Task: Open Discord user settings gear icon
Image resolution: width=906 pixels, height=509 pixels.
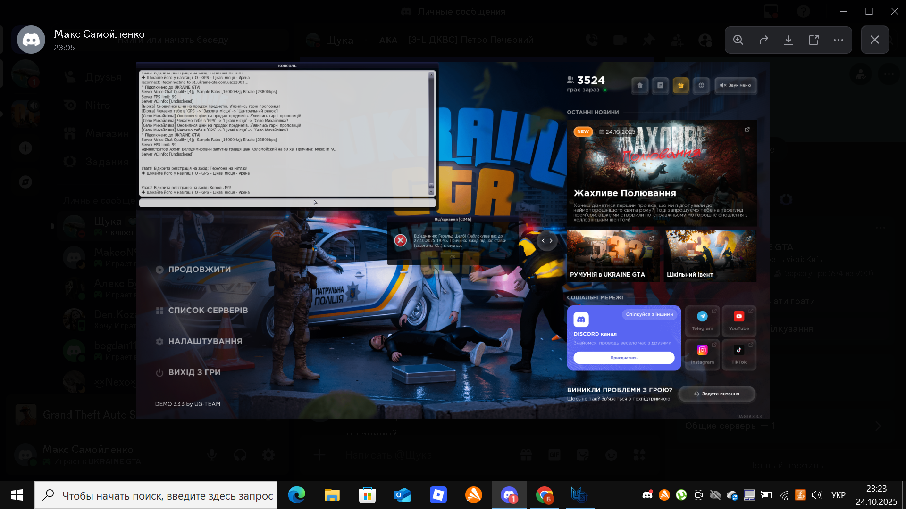Action: [x=268, y=455]
